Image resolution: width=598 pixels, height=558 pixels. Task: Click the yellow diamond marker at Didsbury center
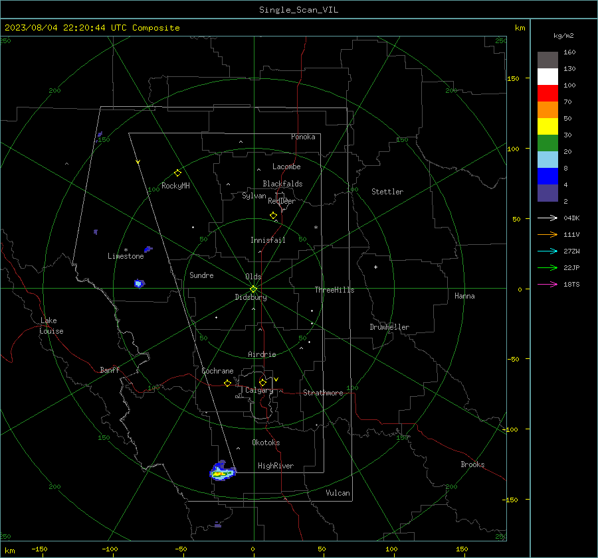pyautogui.click(x=253, y=289)
